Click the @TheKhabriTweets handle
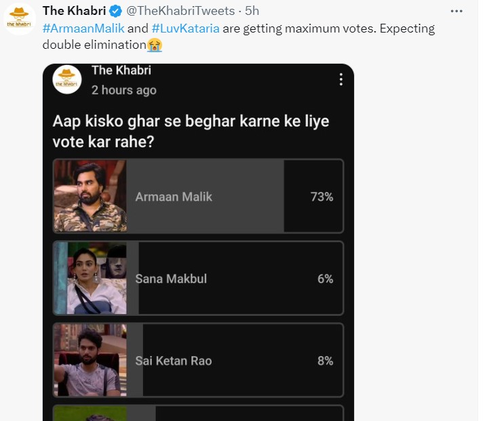Image resolution: width=487 pixels, height=421 pixels. [180, 11]
